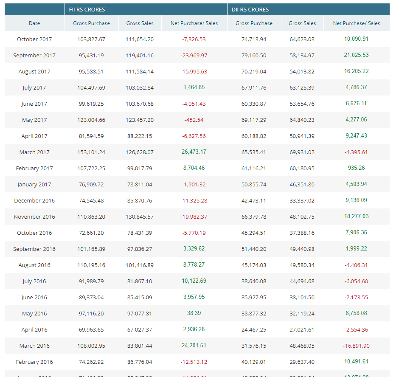This screenshot has width=399, height=377.
Task: Click the DII Gross Purchase column header
Action: pyautogui.click(x=254, y=23)
